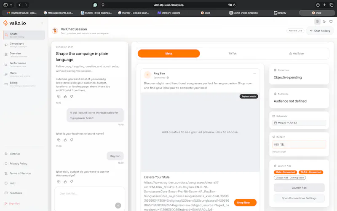The width and height of the screenshot is (337, 211).
Task: Click the add creative placeholder area
Action: point(200,132)
